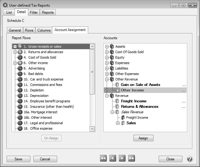Click the Assets account folder icon

pos(112,46)
